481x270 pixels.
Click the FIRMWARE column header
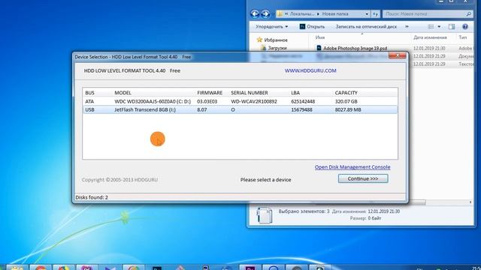(x=210, y=93)
